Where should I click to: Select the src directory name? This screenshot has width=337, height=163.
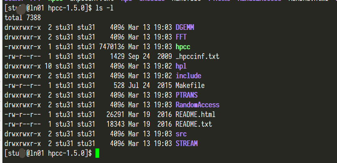(x=181, y=134)
